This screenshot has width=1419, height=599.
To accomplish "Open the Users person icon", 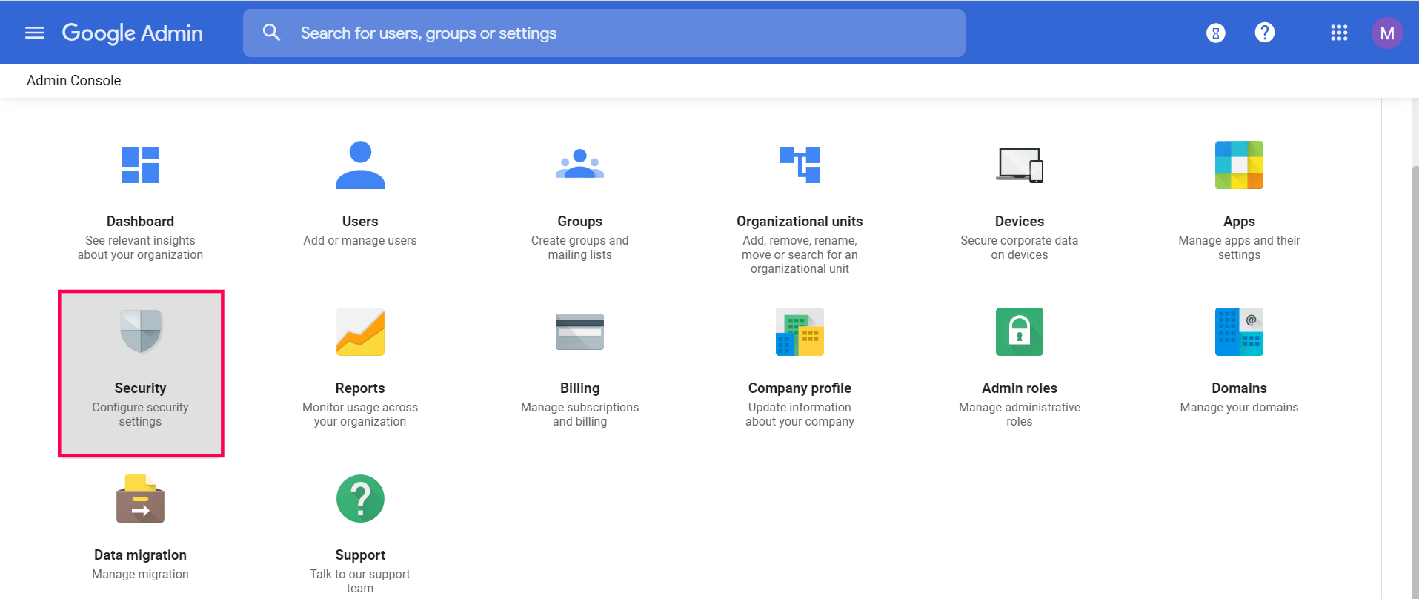I will [x=360, y=165].
